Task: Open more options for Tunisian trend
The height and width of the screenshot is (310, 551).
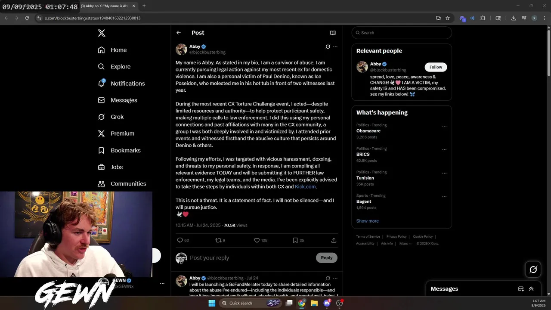Action: (x=444, y=173)
